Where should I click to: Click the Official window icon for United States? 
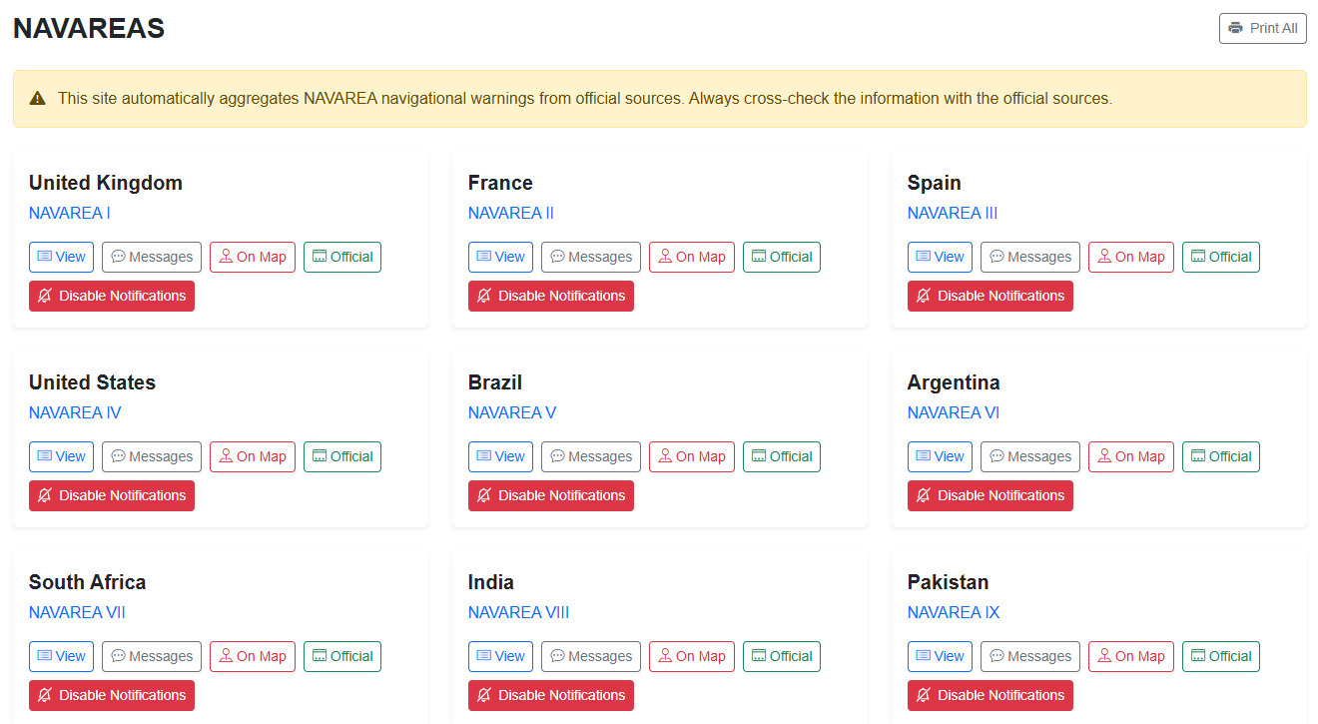320,456
